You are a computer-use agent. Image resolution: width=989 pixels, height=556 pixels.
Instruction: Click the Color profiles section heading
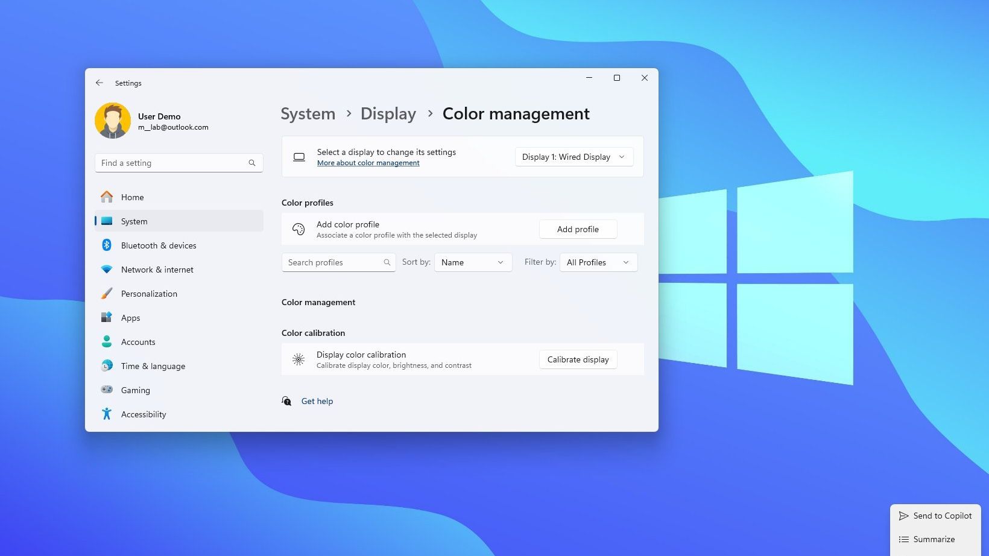[308, 203]
